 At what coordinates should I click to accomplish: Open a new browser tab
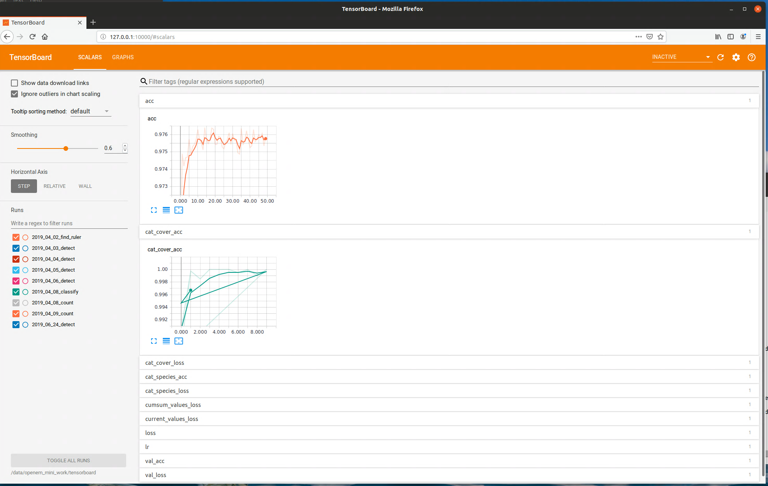click(x=93, y=23)
